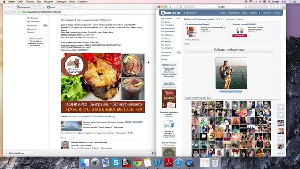Open 'помощь' in the VK header

(267, 13)
